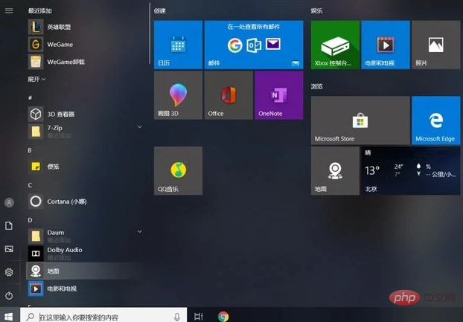Expand the 7-Zip folder chevron
463x322 pixels.
tap(140, 126)
